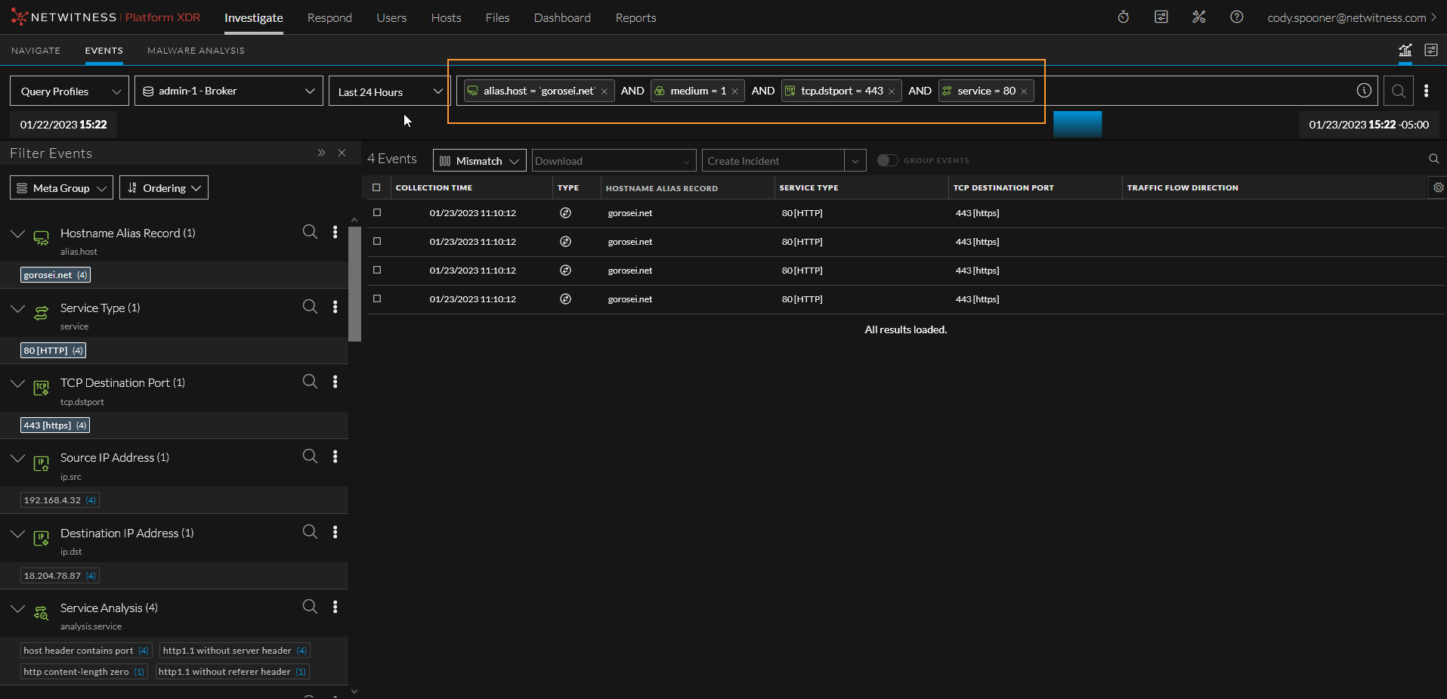
Task: Select the first event row checkbox
Action: point(377,213)
